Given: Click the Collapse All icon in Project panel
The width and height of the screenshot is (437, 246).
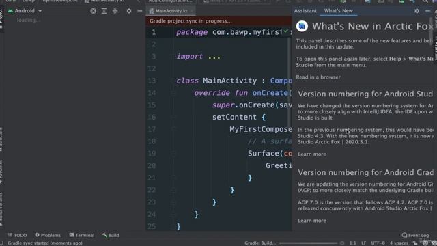Looking at the screenshot, I should (x=115, y=11).
